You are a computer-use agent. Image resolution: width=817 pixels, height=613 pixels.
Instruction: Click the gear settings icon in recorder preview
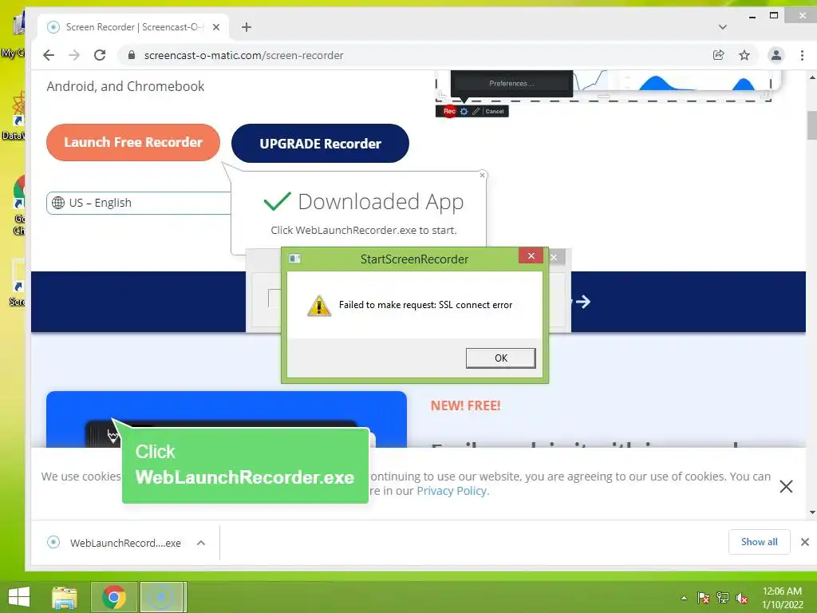pos(464,111)
